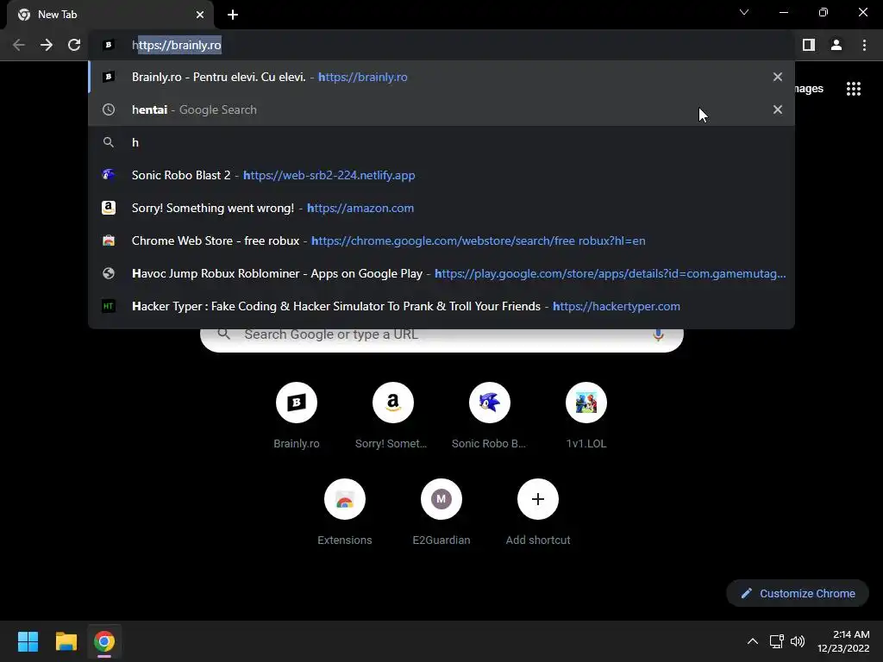This screenshot has width=883, height=662.
Task: Reload the page with the refresh icon
Action: point(74,45)
